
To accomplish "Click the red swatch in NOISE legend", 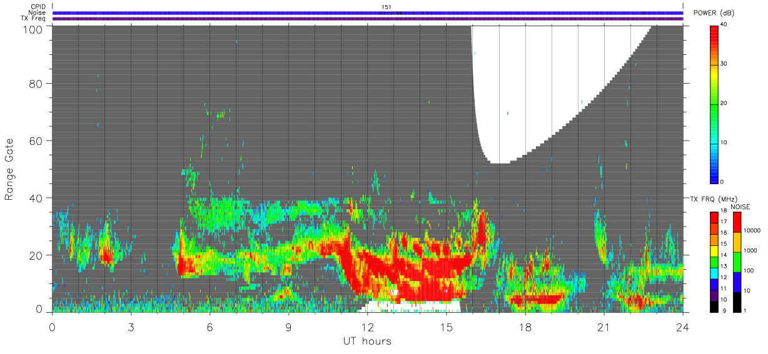I will coord(737,222).
